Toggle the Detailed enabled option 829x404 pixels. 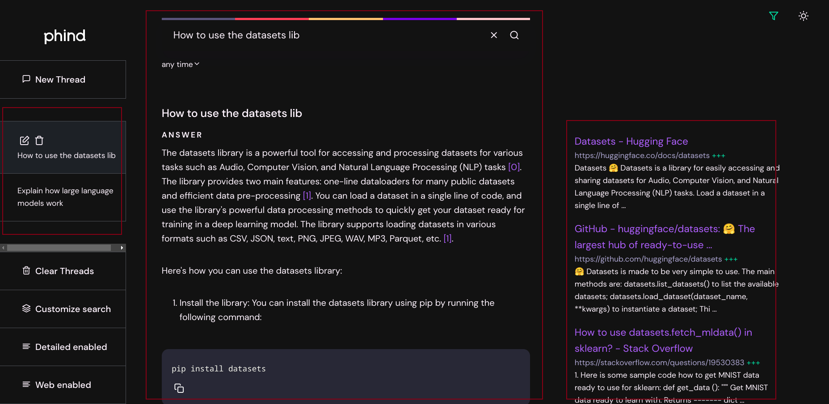point(63,347)
